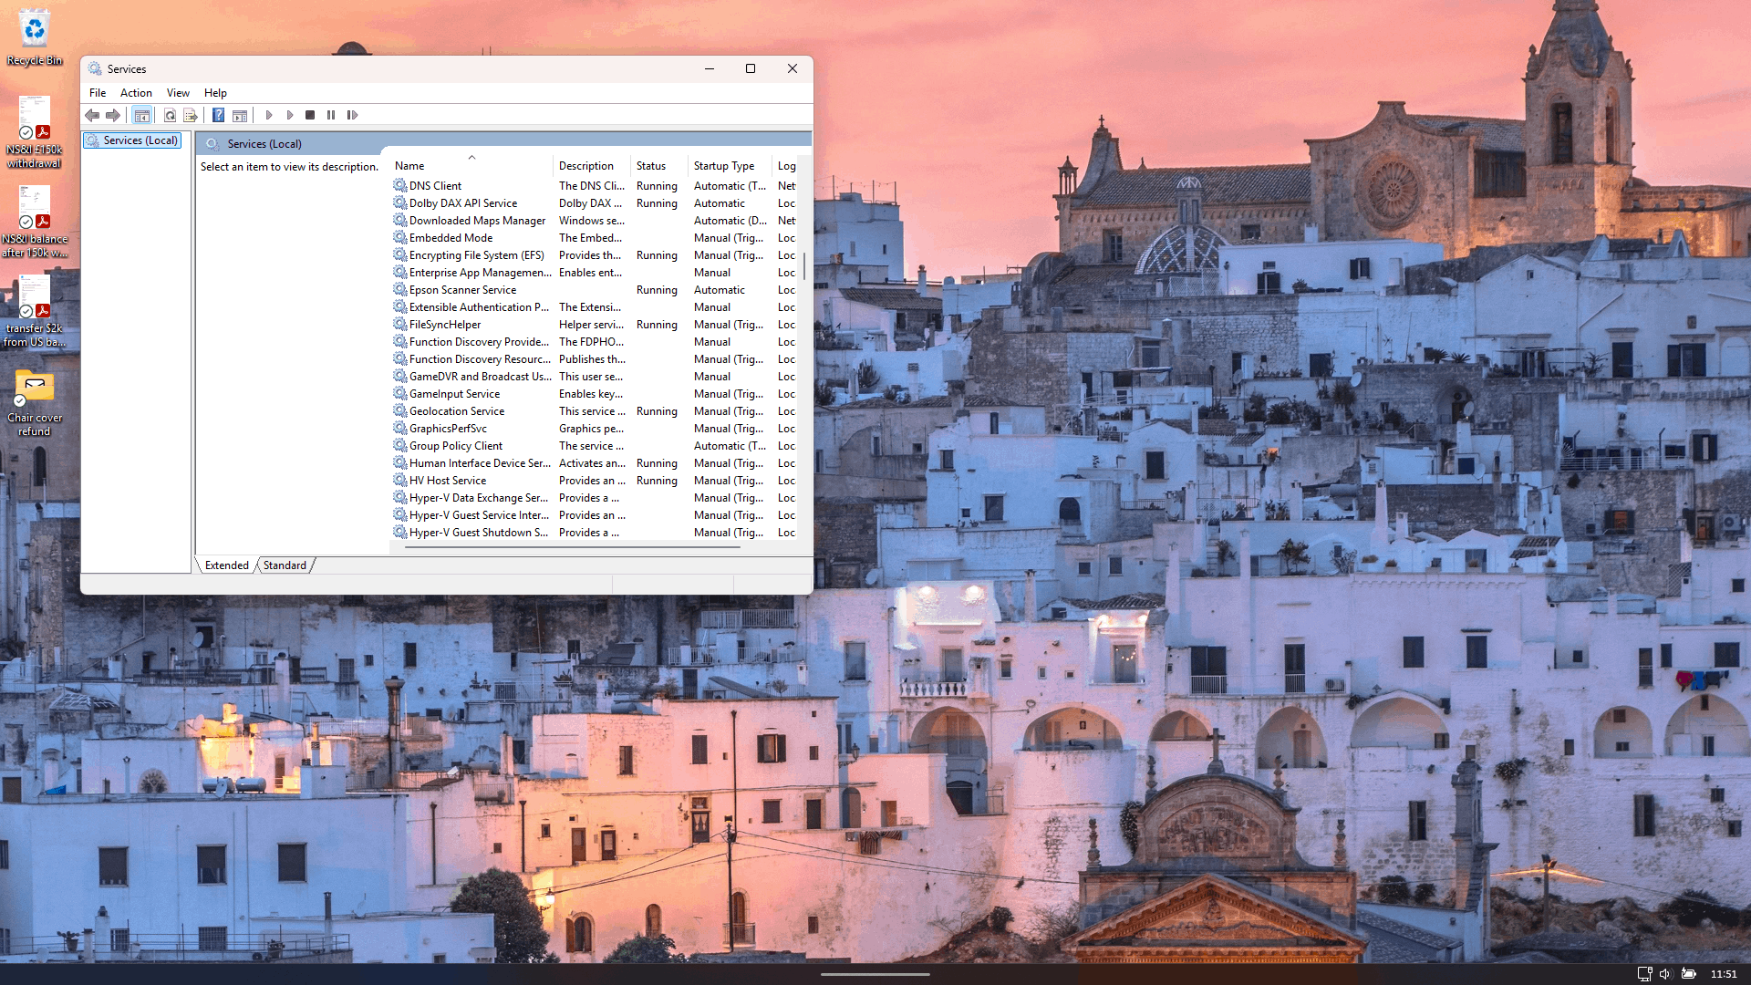Toggle Show/Hide Action Pane toolbar icon

[240, 115]
